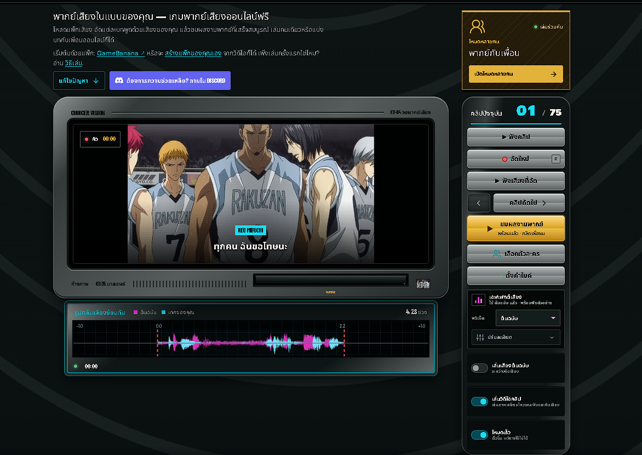Play the clip with ฟังคลิป button
Viewport: 642px width, 455px height.
coord(515,137)
